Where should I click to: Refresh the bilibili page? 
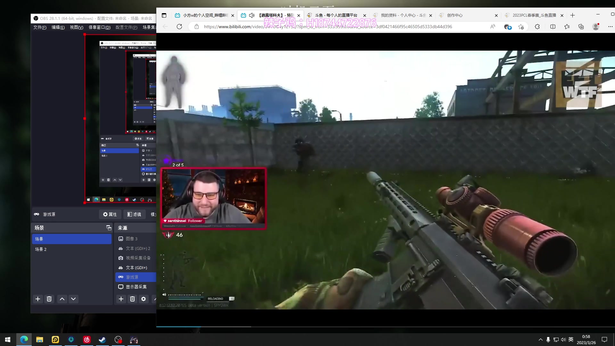179,27
